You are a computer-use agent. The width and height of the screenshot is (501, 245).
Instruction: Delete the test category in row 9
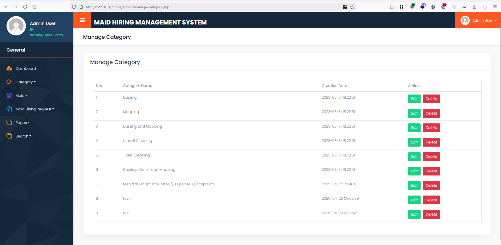[x=431, y=214]
